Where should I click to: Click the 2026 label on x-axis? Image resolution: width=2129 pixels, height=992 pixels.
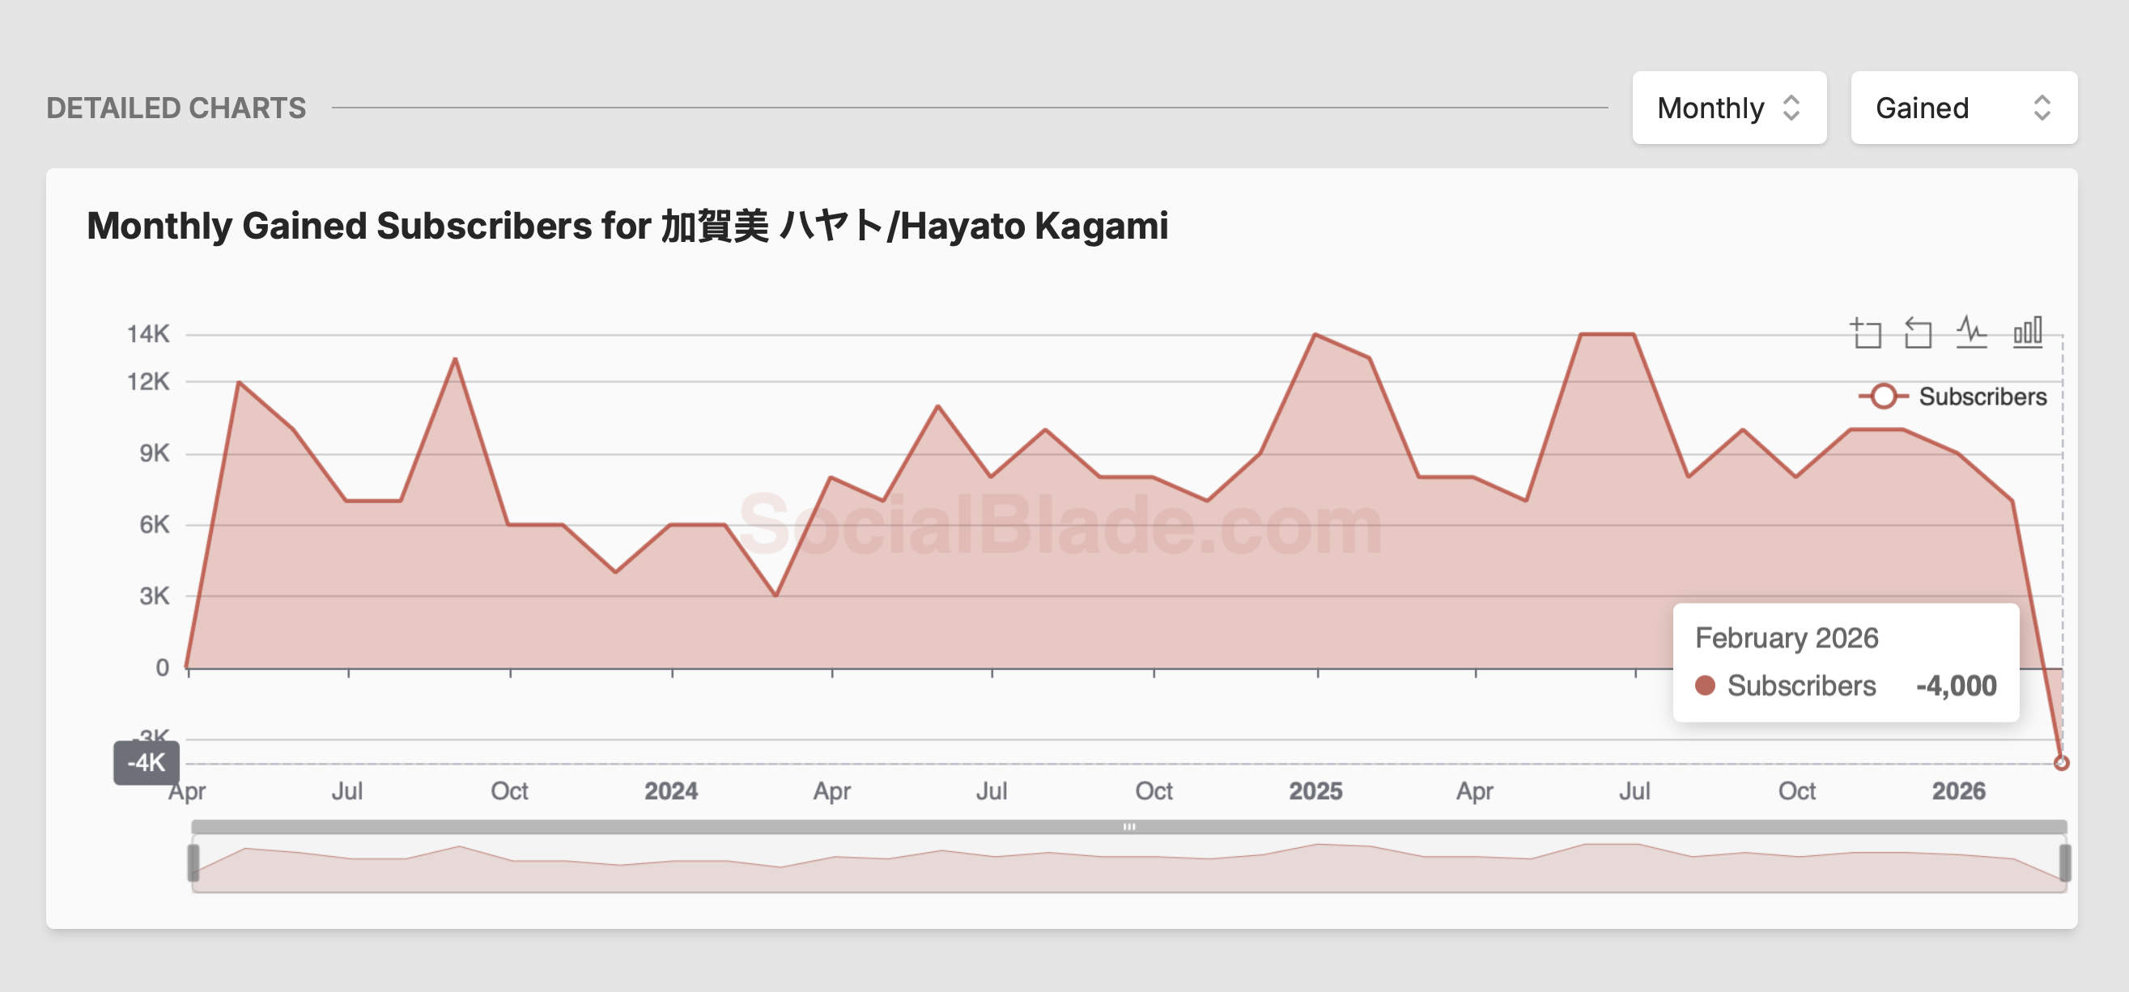point(1958,791)
